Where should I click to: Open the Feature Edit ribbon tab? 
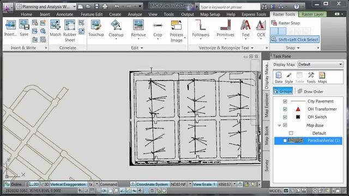pyautogui.click(x=92, y=14)
